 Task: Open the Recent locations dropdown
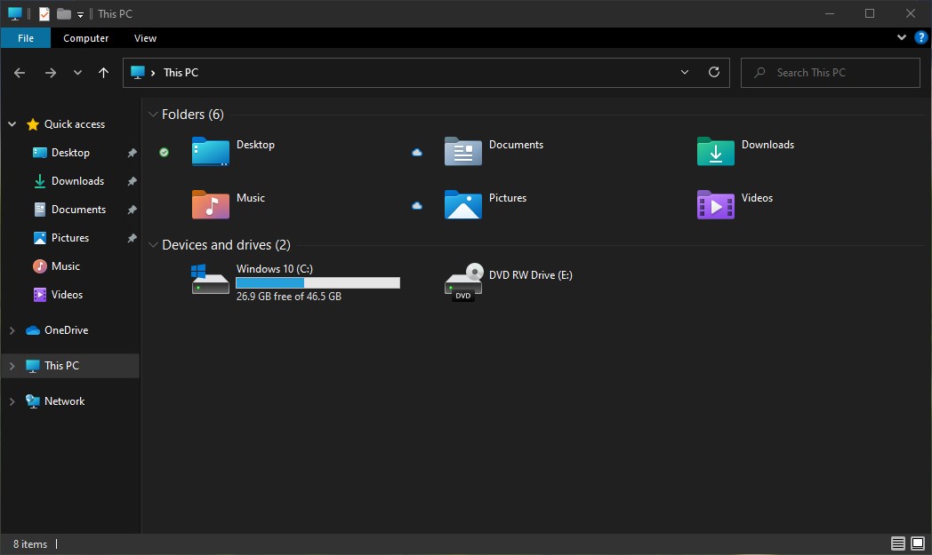click(x=77, y=73)
